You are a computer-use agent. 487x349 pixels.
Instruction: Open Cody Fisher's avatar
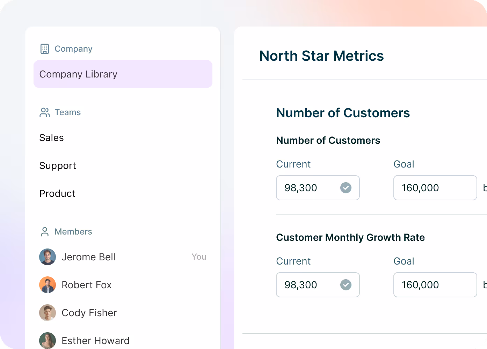click(48, 313)
